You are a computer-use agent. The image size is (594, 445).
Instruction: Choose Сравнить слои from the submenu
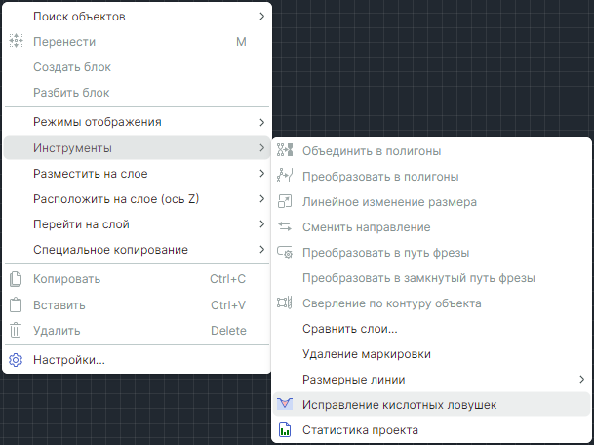[x=350, y=329]
